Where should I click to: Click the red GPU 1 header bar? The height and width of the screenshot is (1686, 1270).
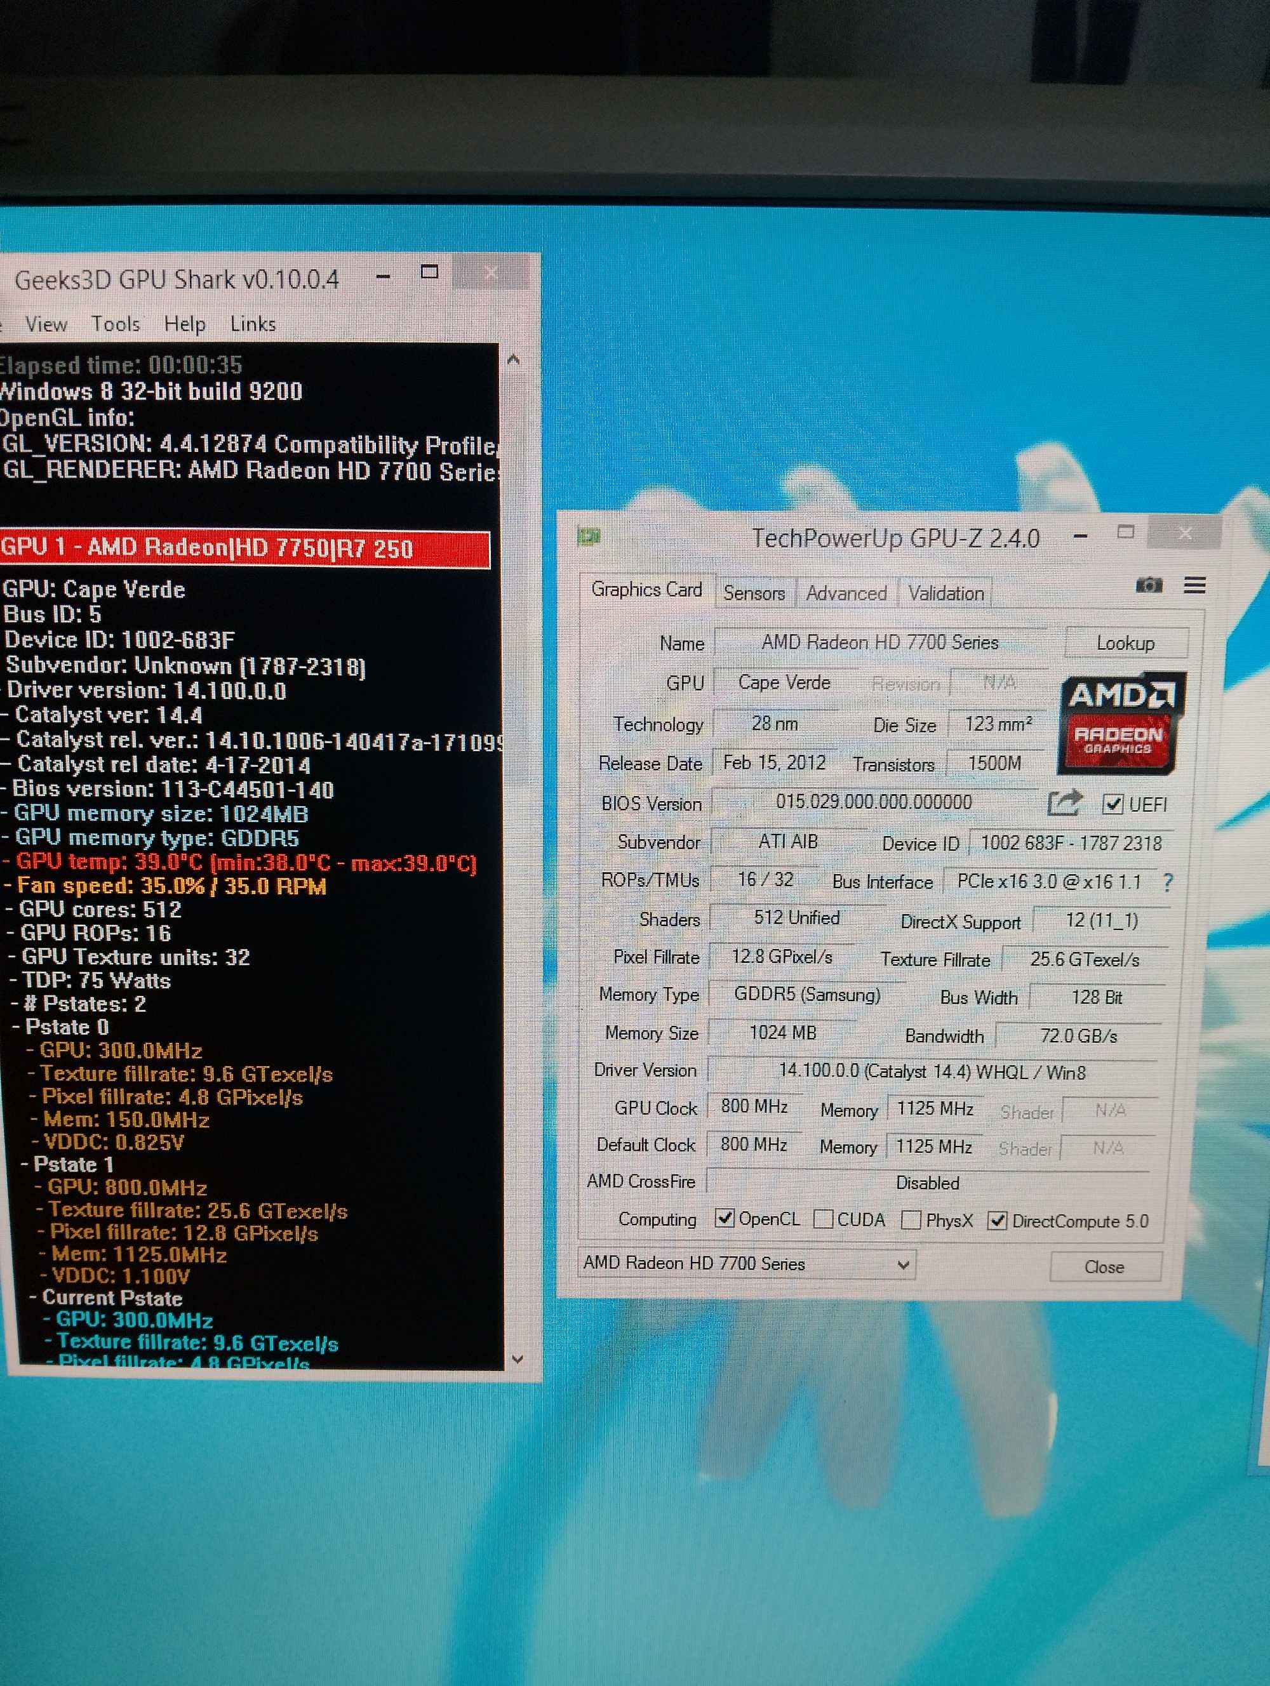[x=244, y=549]
